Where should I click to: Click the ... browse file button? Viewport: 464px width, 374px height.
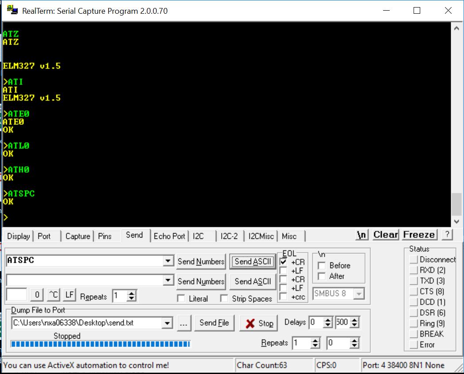tap(184, 323)
